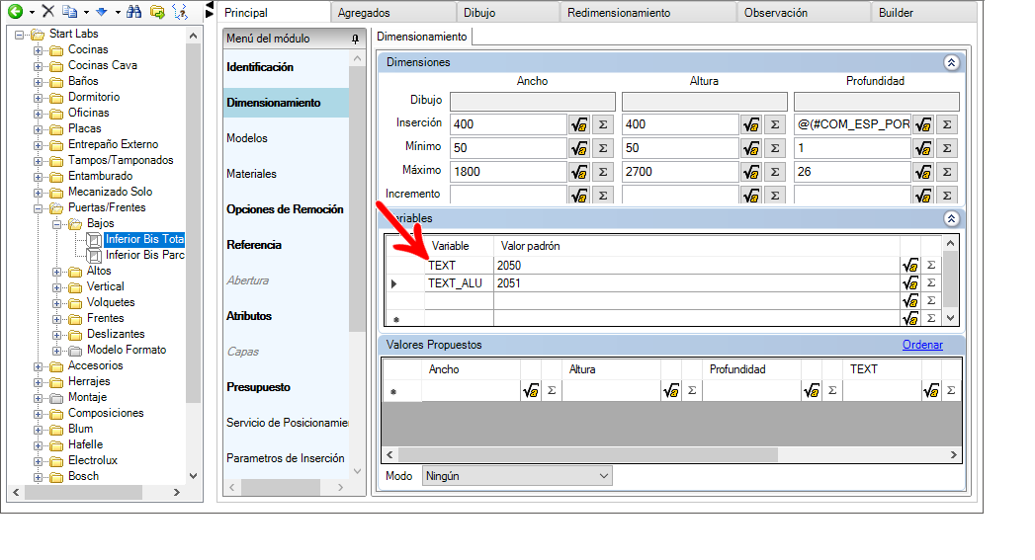Click sigma button for TEXT variable row
This screenshot has height=560, width=1035.
930,266
